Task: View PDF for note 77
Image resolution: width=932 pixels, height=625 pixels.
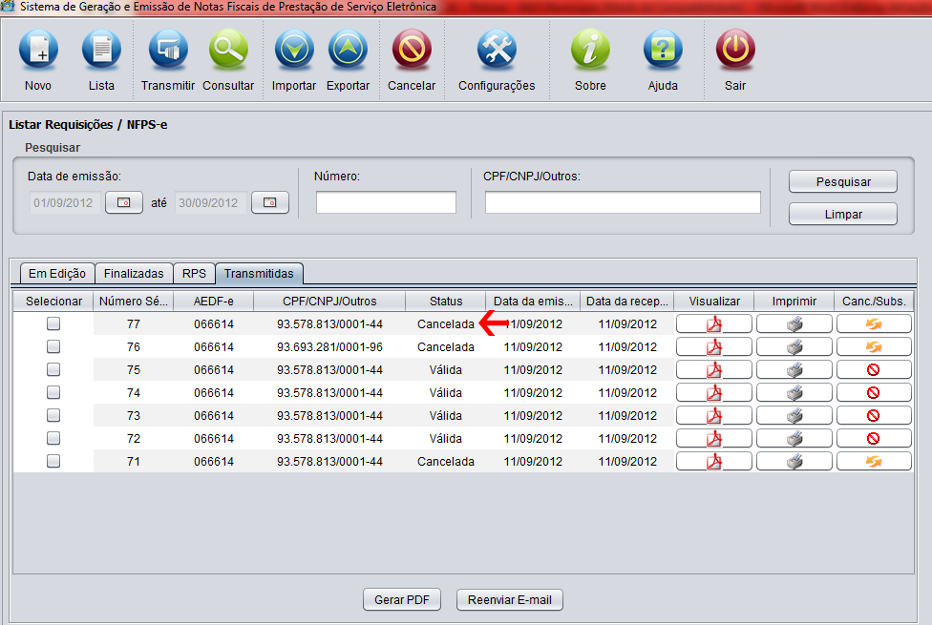Action: (x=714, y=323)
